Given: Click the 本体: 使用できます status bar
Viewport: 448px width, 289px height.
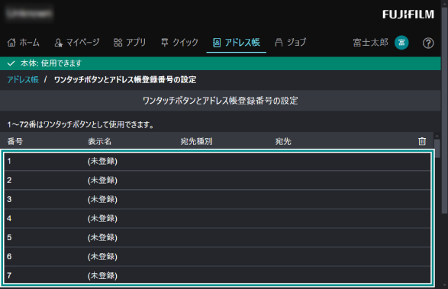Looking at the screenshot, I should (221, 63).
